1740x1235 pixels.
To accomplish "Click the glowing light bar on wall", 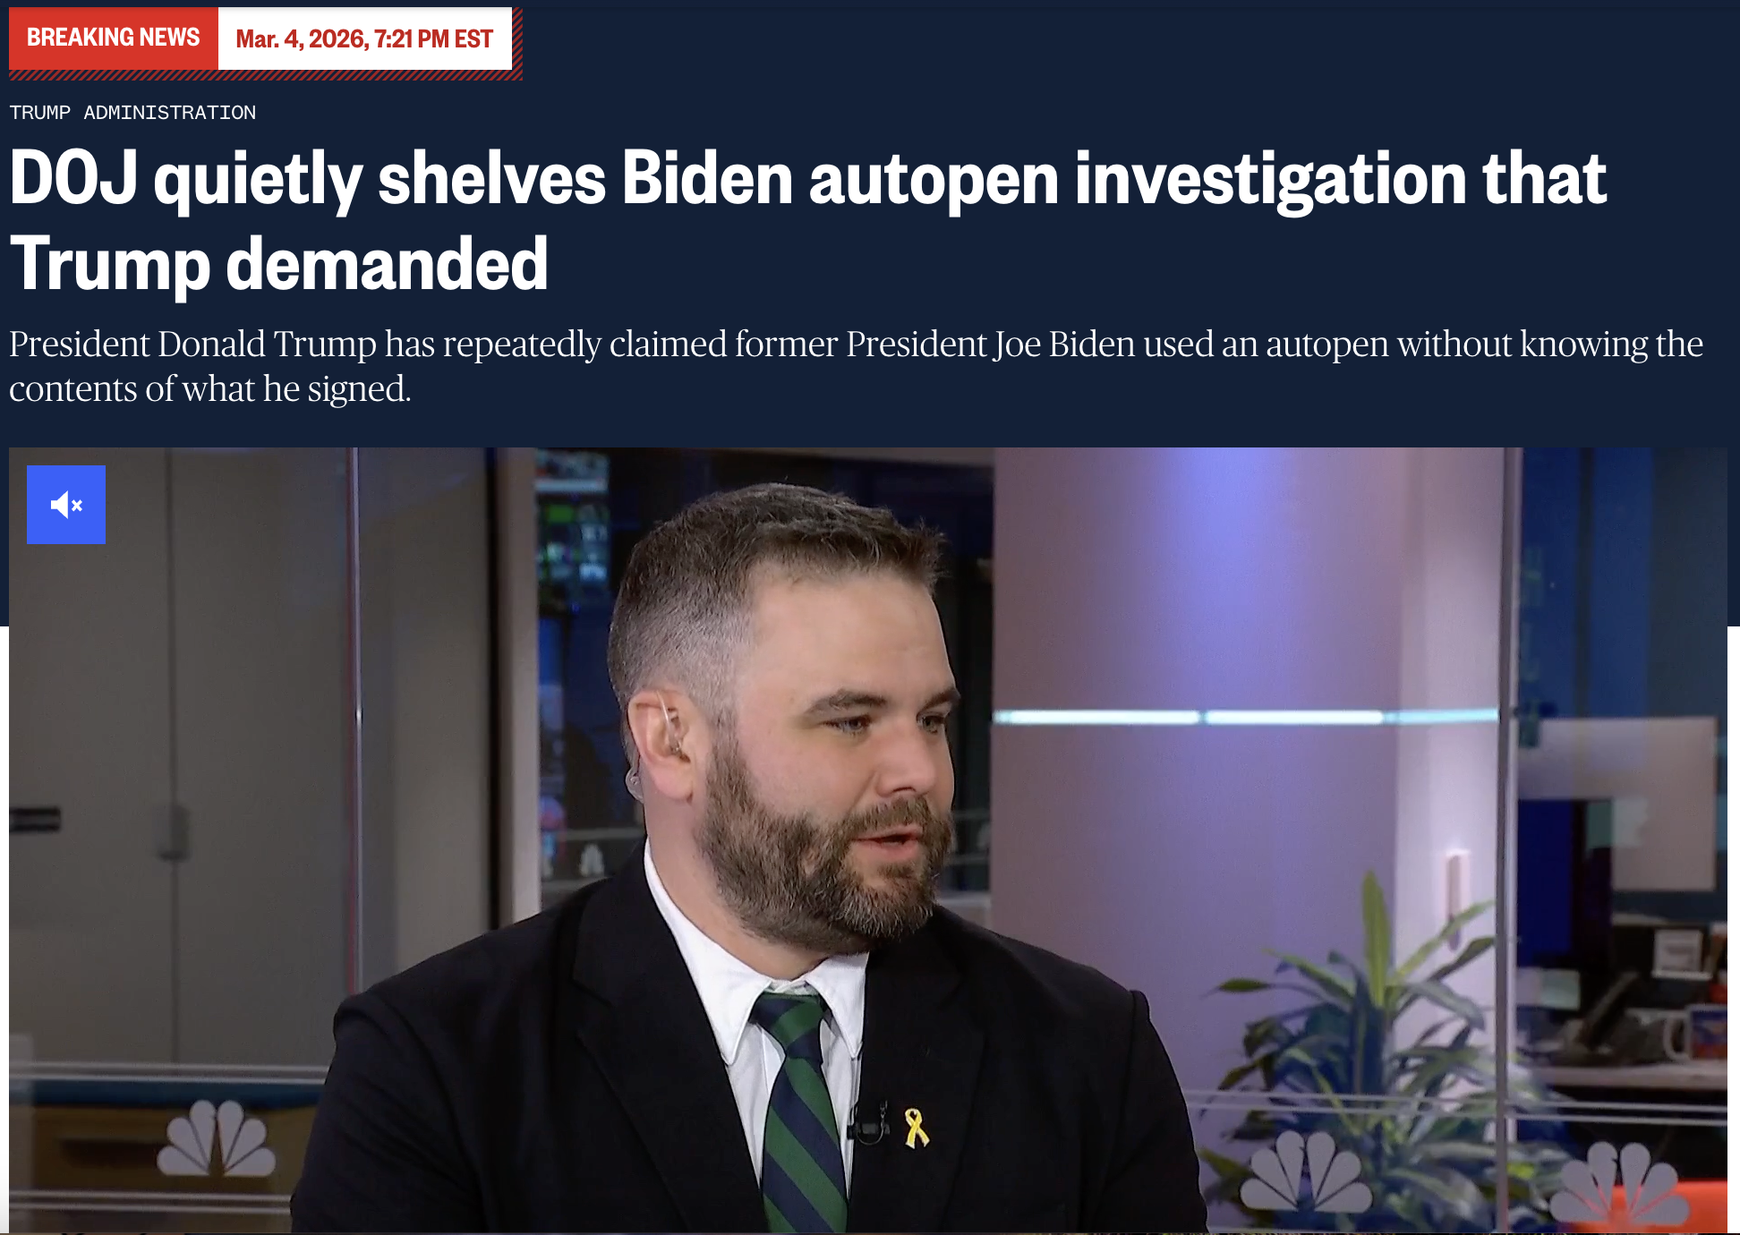I will (1244, 717).
